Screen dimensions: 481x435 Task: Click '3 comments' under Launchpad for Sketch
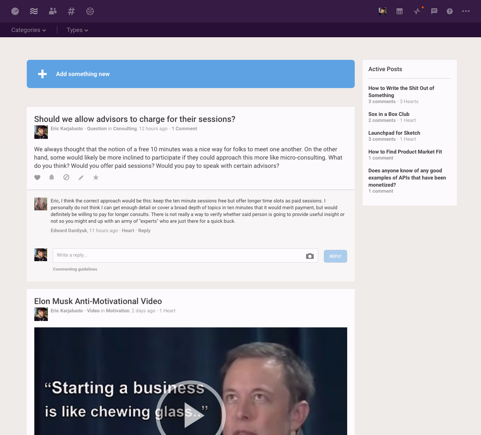382,139
